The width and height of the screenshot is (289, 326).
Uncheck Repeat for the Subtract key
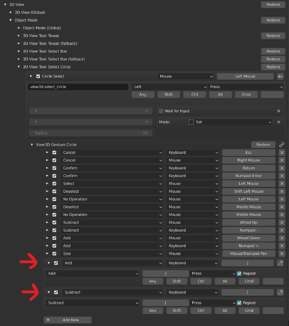[x=239, y=303]
